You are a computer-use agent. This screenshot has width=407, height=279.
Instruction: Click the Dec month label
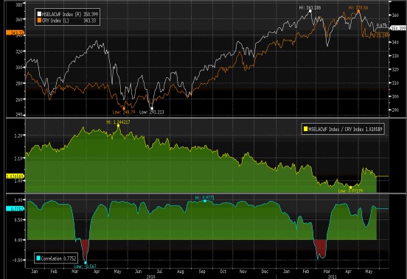(265, 271)
